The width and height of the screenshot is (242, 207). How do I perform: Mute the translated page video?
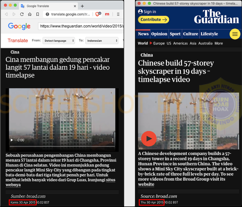click(x=89, y=140)
